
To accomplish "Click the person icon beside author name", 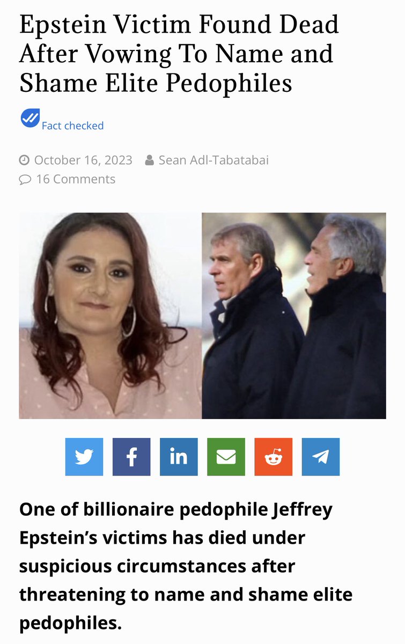I will (x=150, y=160).
